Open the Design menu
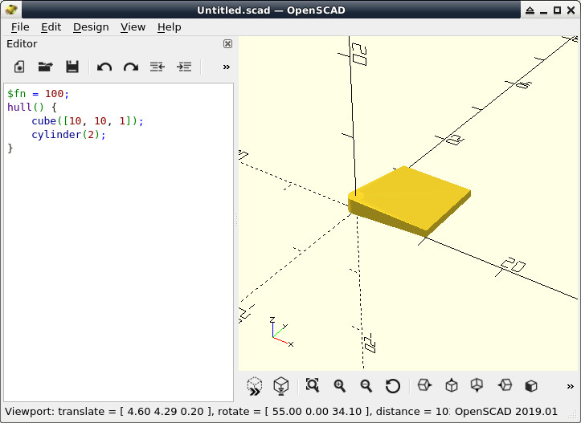 pyautogui.click(x=91, y=27)
